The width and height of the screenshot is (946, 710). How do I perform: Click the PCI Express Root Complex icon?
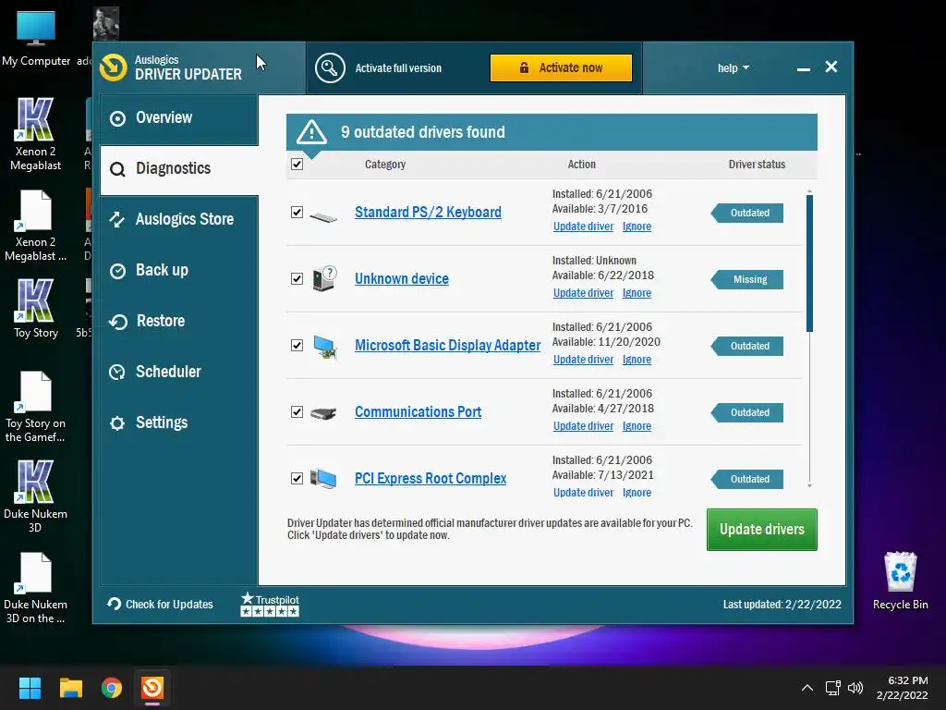(323, 479)
